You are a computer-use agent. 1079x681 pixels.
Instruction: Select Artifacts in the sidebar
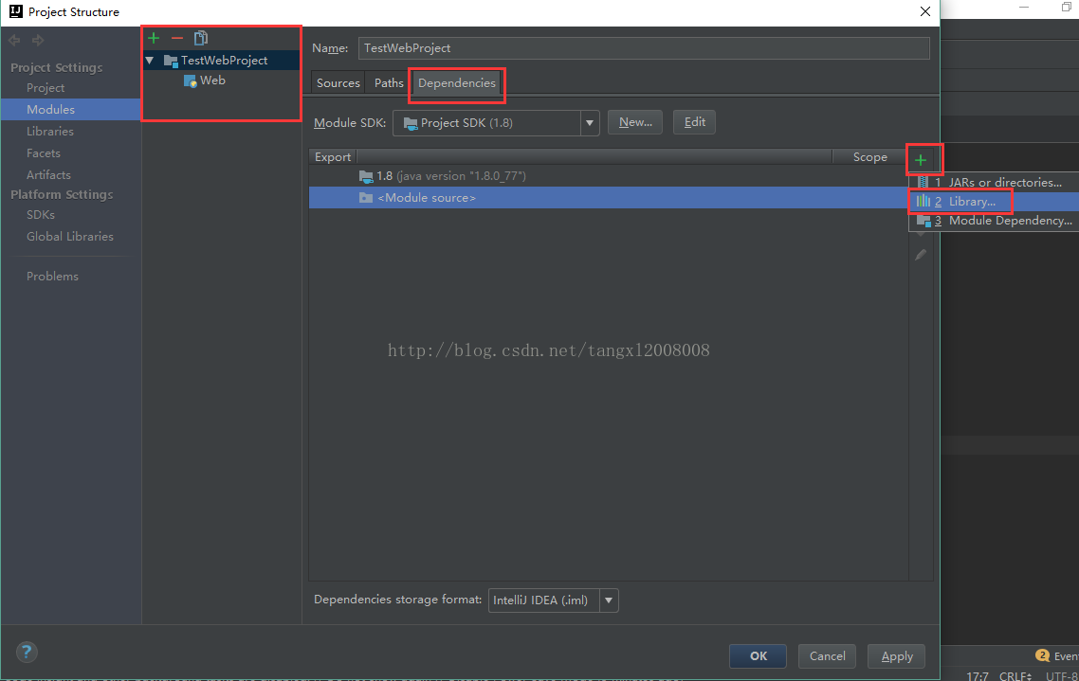click(48, 174)
